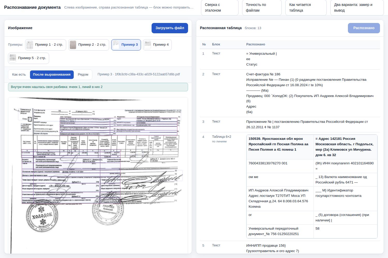This screenshot has width=388, height=258.
Task: Click the cell (5) договора (соглашения)
Action: 345,218
